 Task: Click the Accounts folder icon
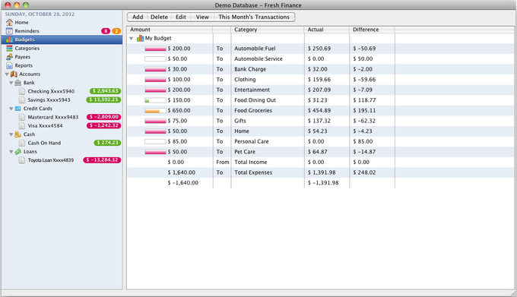click(x=14, y=74)
